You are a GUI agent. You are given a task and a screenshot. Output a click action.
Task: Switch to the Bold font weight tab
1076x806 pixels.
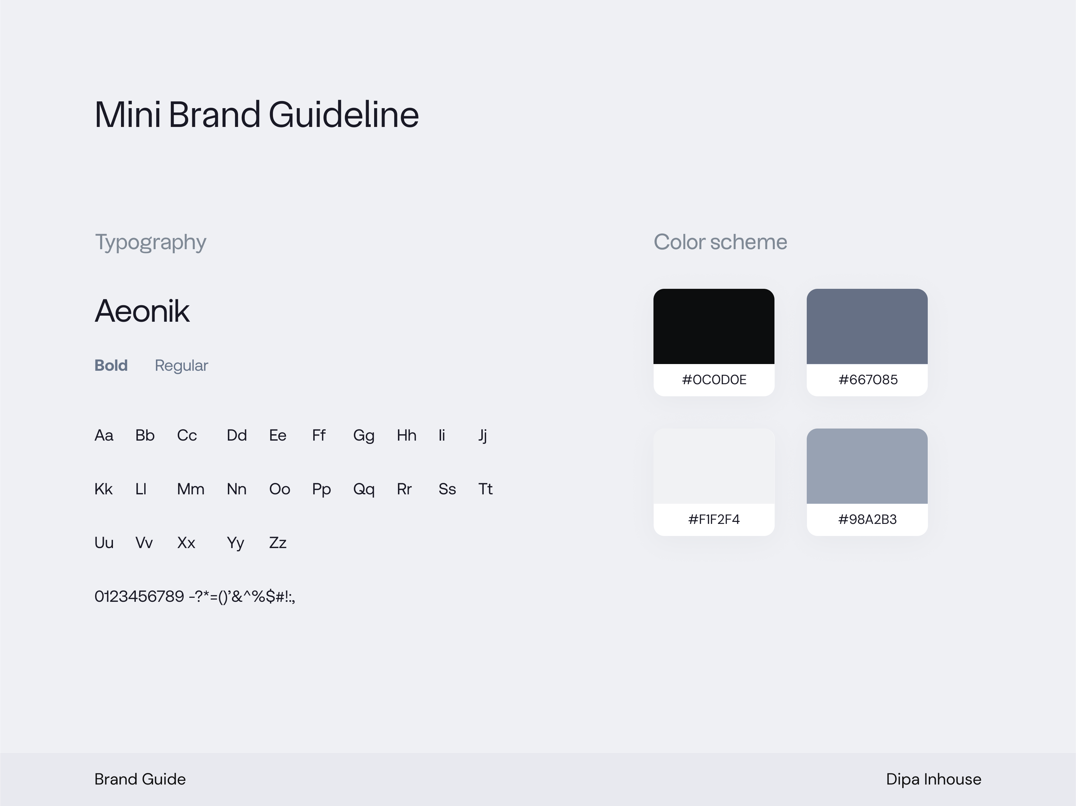111,365
